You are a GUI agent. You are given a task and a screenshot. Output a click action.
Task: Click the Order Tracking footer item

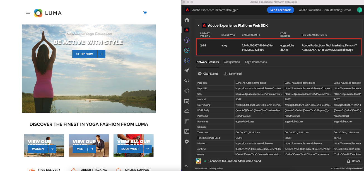click(89, 169)
